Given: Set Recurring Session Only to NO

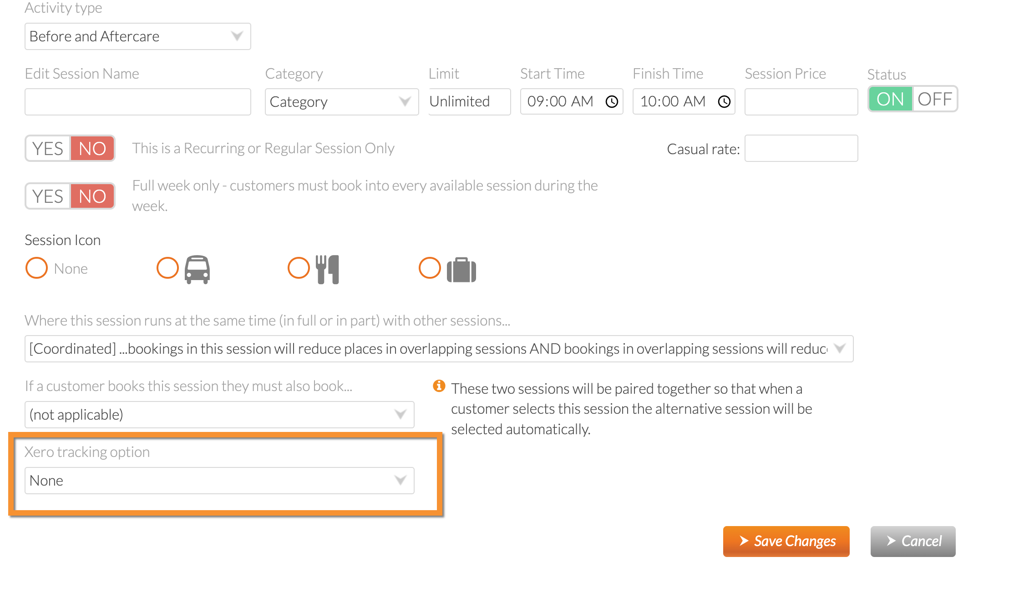Looking at the screenshot, I should tap(92, 149).
